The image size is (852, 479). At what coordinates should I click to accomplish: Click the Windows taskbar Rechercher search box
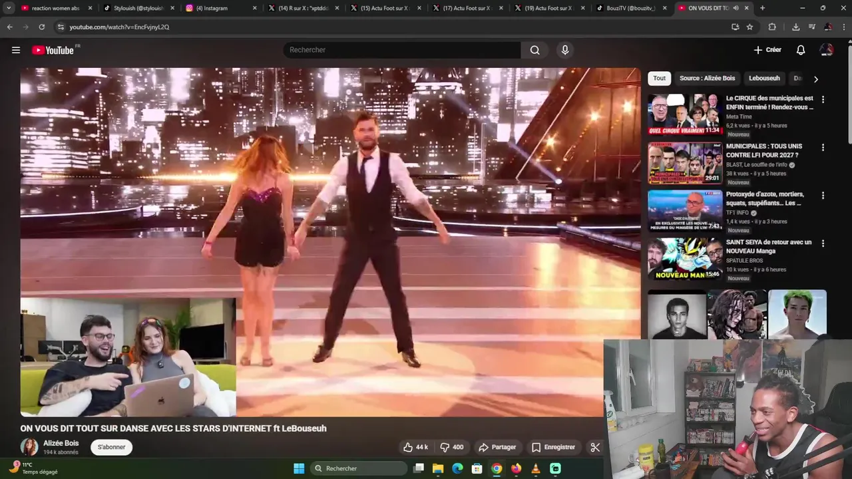(359, 468)
